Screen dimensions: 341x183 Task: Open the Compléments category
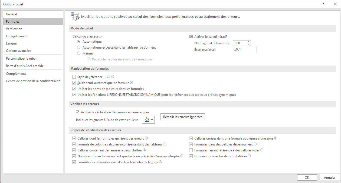click(33, 74)
